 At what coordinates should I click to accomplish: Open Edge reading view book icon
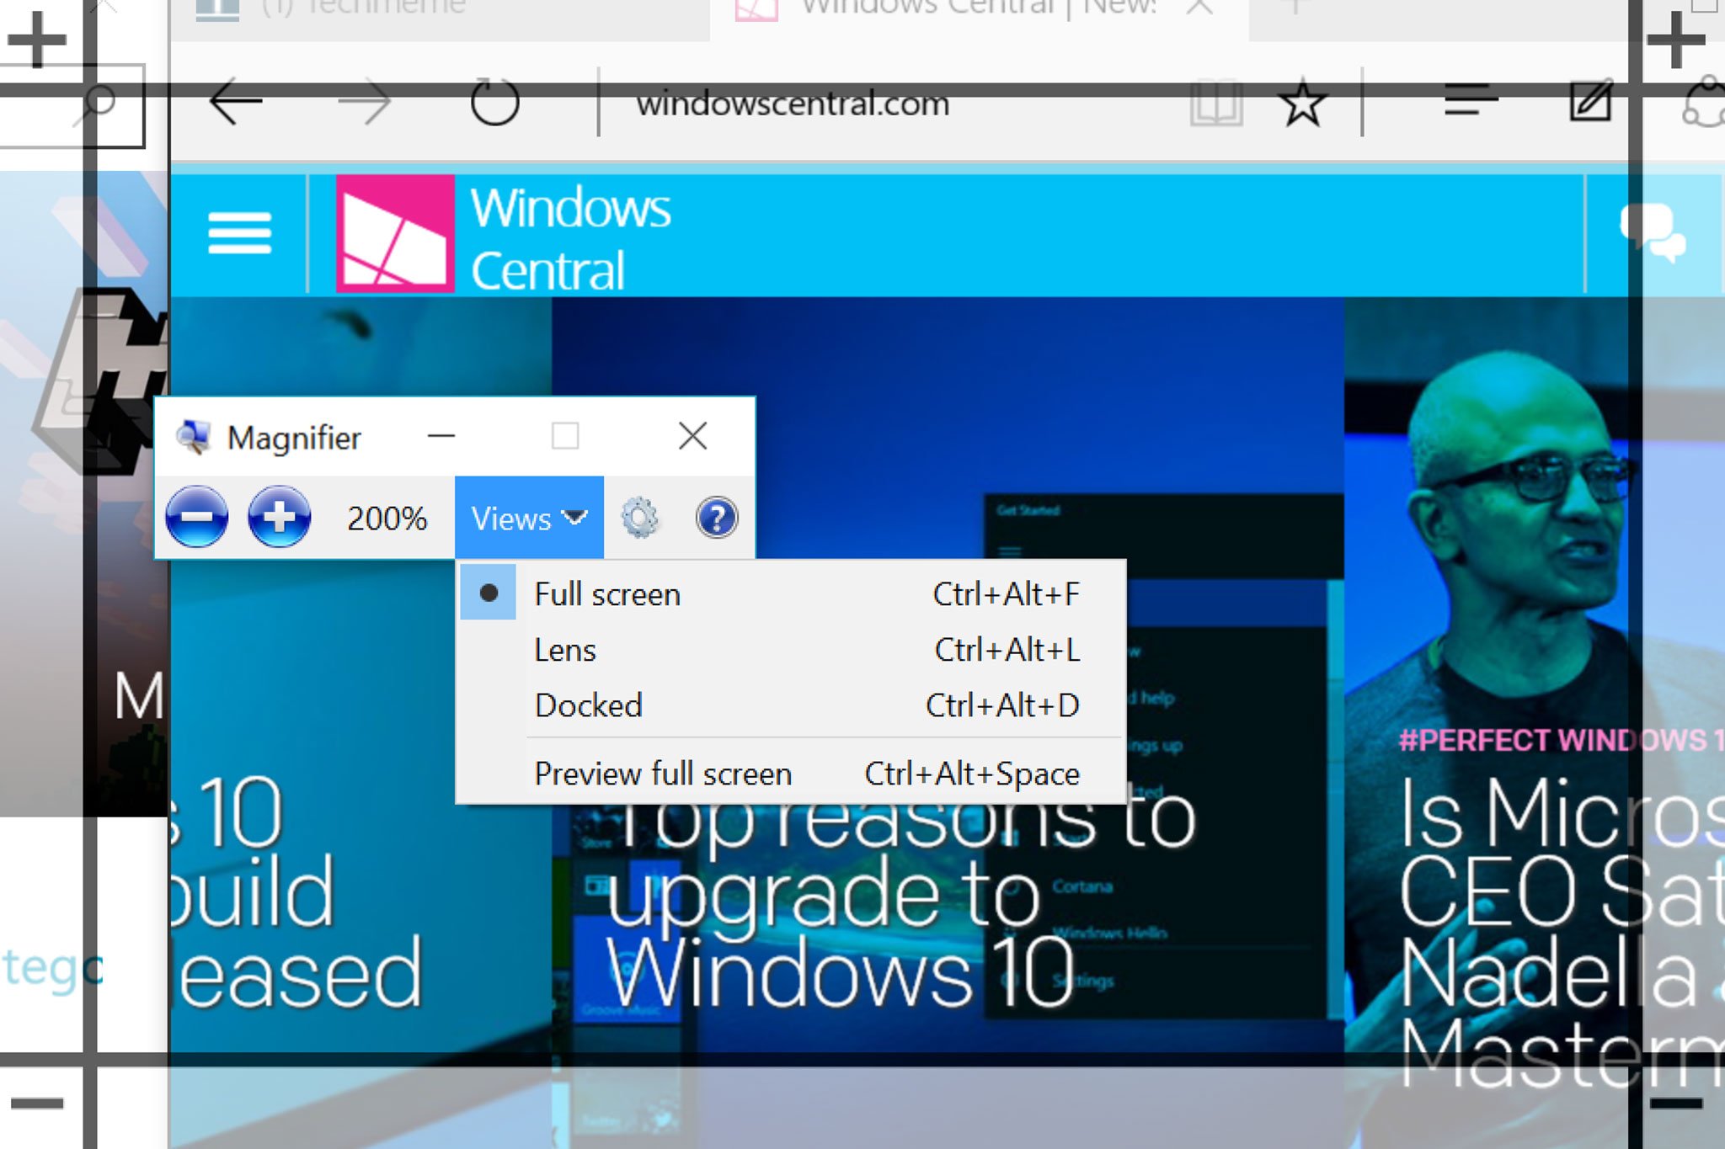point(1216,104)
